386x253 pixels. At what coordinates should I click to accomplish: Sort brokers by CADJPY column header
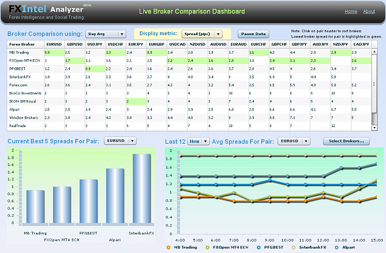361,44
